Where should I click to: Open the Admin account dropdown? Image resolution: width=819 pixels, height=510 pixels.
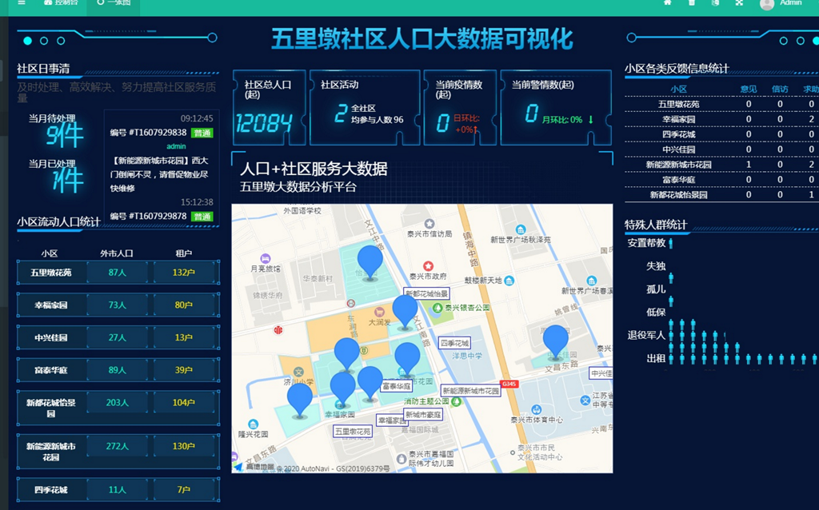pos(790,3)
